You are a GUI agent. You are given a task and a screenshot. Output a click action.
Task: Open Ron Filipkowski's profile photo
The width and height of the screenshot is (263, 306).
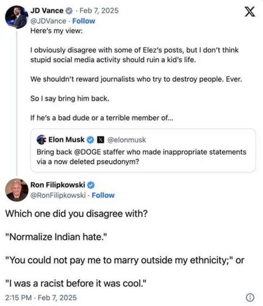(x=16, y=190)
